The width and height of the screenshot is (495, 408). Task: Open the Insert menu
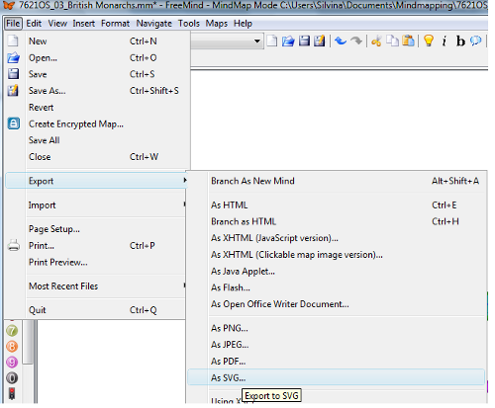coord(84,24)
